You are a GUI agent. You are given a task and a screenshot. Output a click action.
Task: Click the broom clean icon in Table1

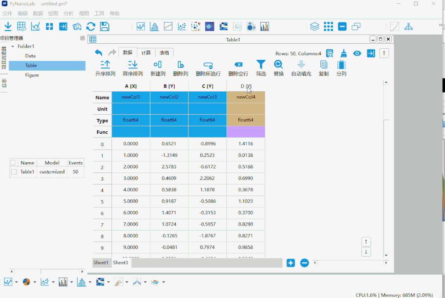point(344,53)
